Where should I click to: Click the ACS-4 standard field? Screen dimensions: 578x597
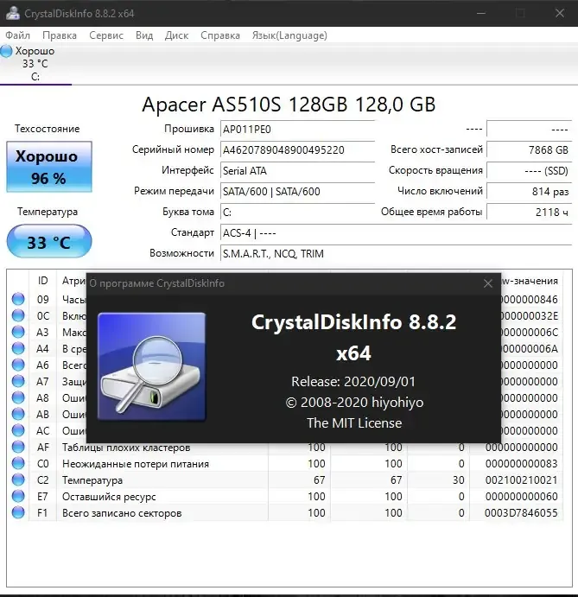(x=396, y=232)
